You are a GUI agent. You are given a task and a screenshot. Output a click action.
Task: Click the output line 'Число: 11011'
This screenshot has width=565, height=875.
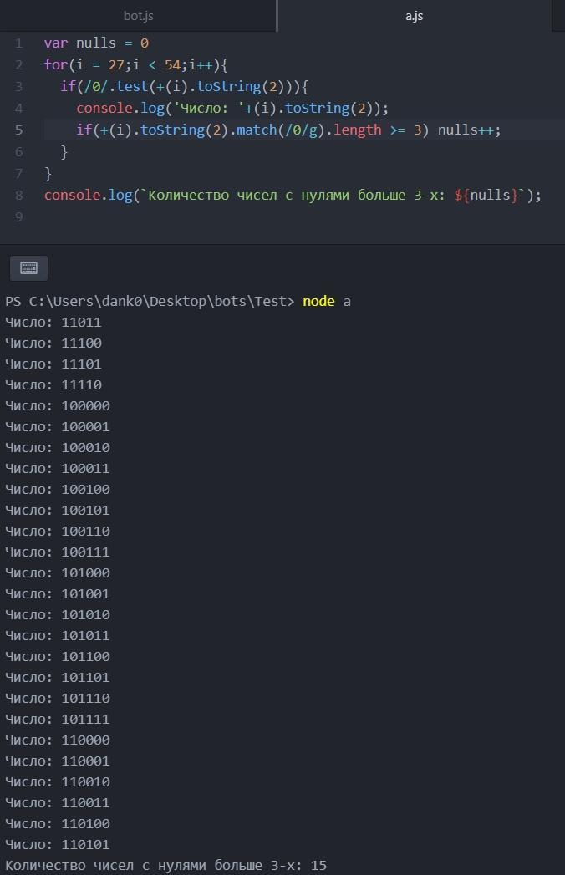[53, 322]
